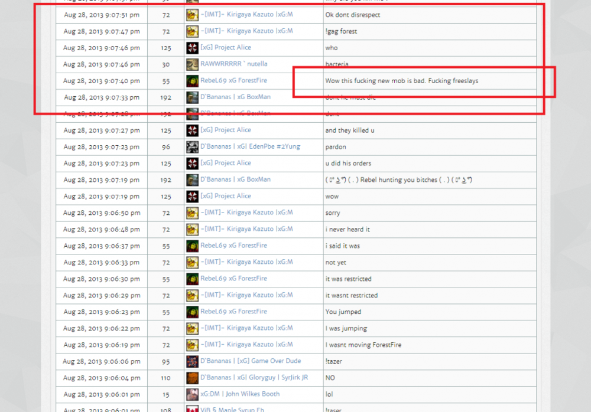Click avatar beside message 'Ok dont disrespect'
Screen dimensions: 591x412
pos(192,15)
